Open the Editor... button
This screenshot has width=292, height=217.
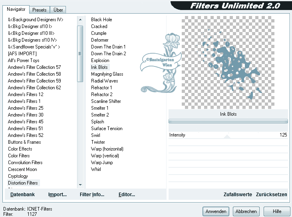(127, 195)
